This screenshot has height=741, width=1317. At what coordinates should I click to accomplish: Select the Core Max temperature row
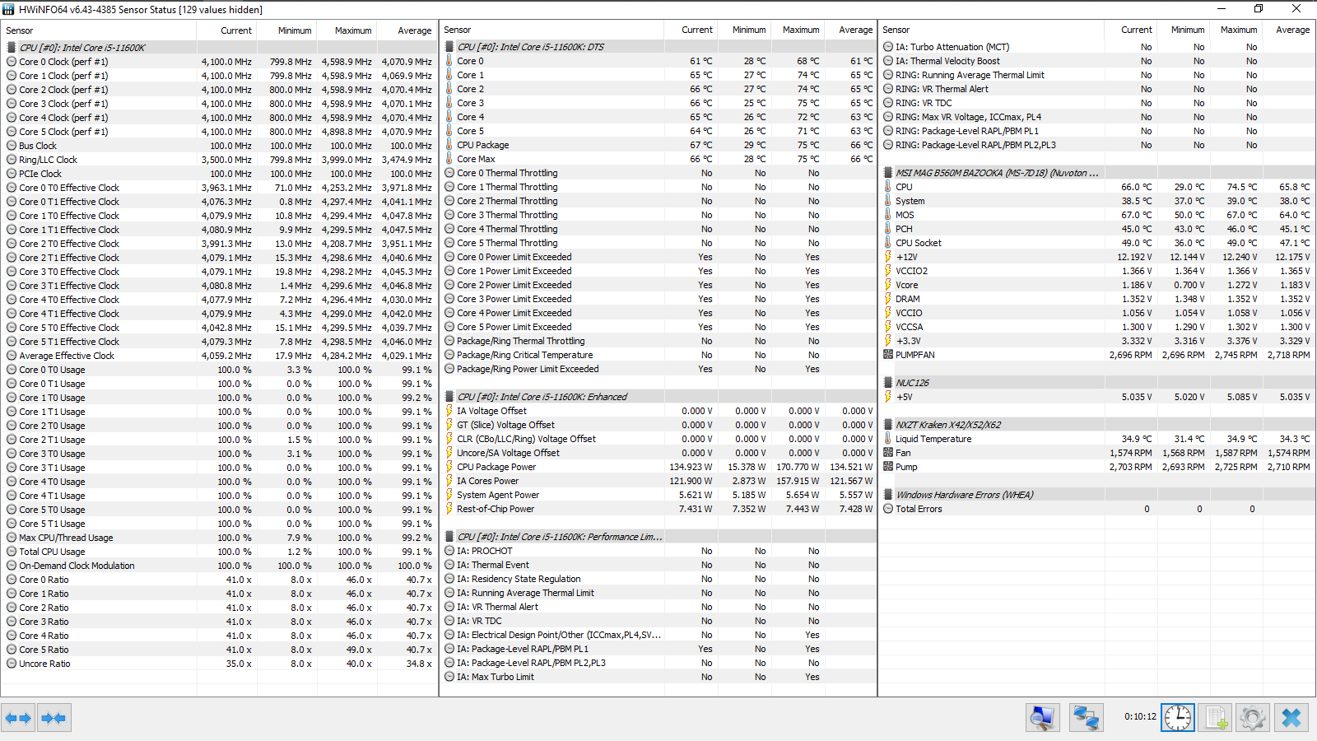click(658, 159)
